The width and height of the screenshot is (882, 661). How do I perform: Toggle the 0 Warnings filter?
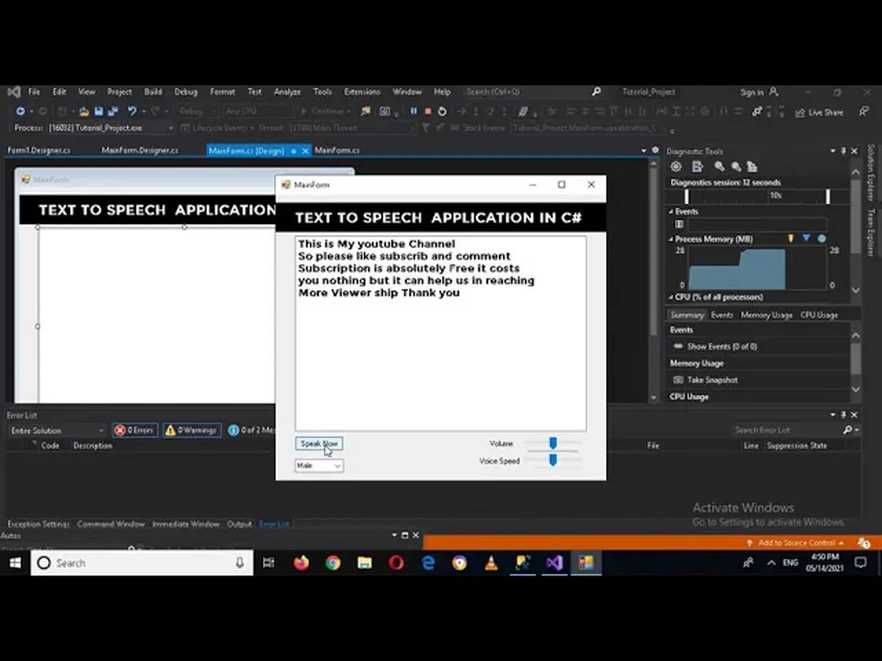click(192, 430)
